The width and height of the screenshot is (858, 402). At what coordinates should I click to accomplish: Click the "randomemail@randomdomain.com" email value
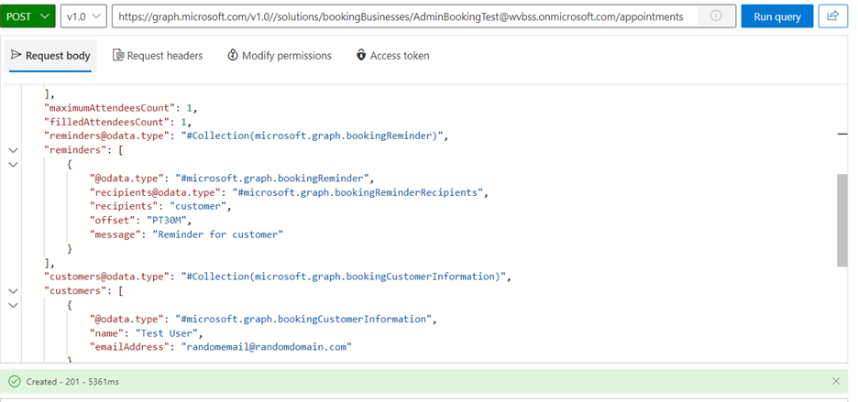[x=267, y=347]
